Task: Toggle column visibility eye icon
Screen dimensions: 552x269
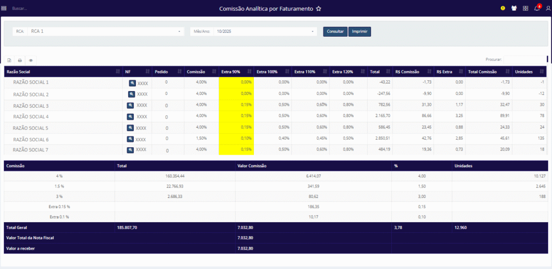Action: 31,60
